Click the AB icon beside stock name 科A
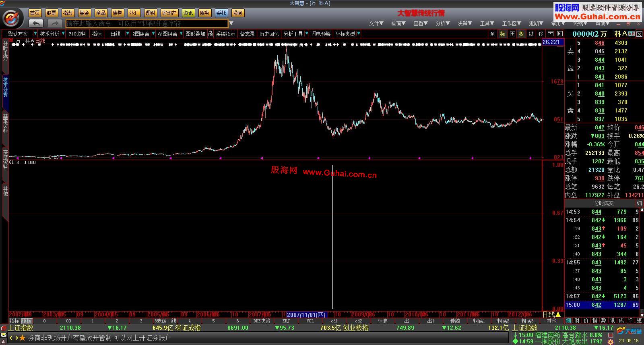 [x=632, y=34]
